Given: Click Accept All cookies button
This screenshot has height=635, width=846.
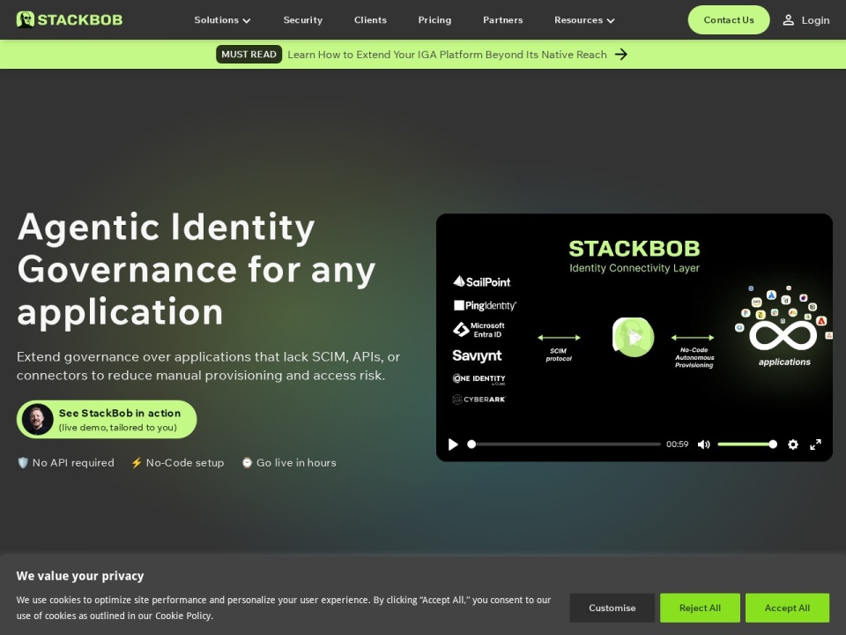Looking at the screenshot, I should pyautogui.click(x=787, y=608).
